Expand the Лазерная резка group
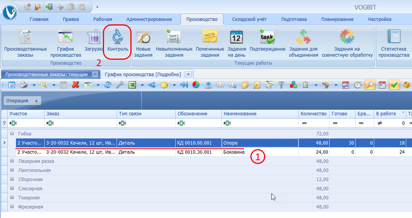The image size is (412, 218). [x=12, y=161]
